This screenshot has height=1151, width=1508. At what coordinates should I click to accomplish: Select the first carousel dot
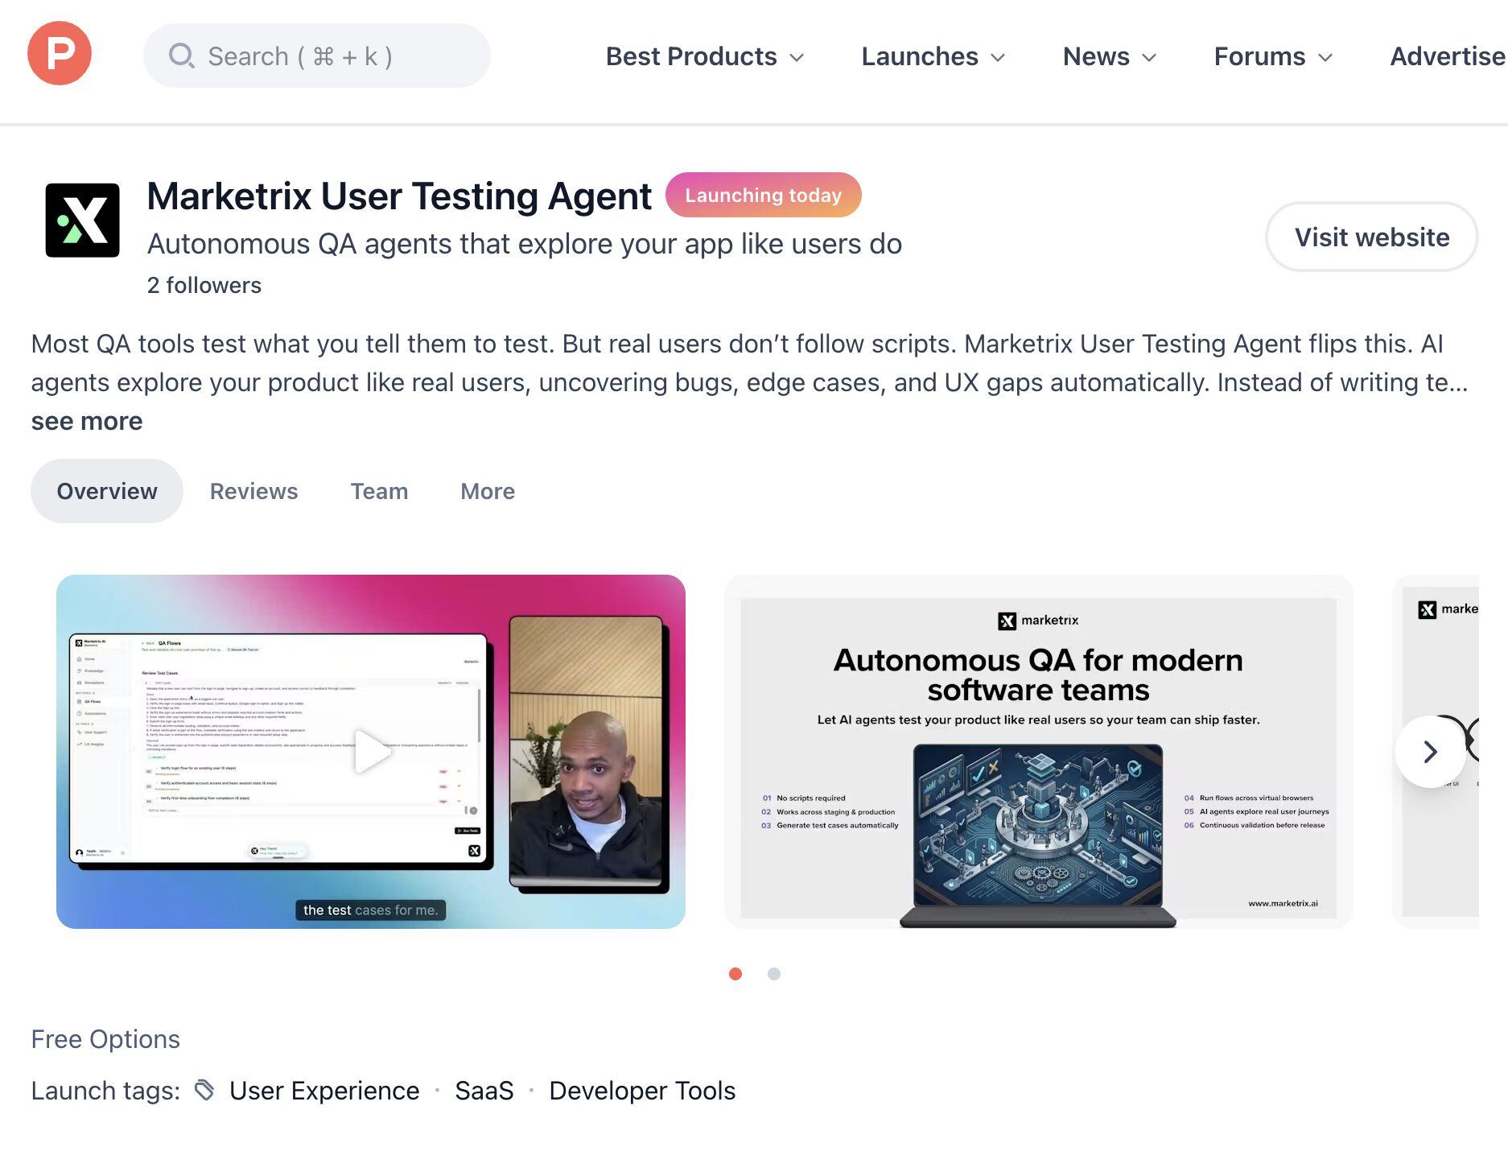pyautogui.click(x=735, y=974)
